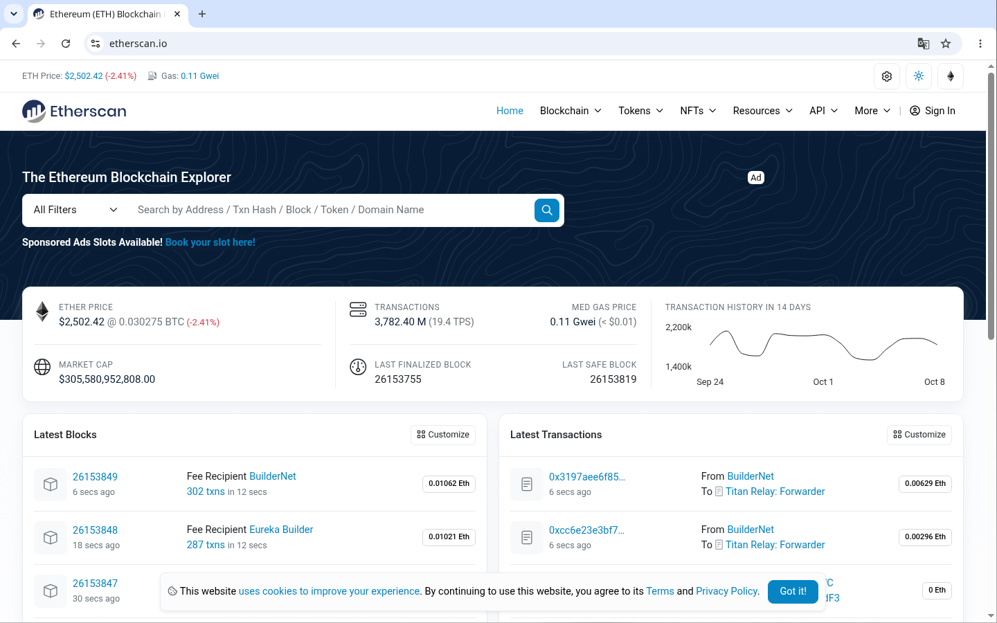Click transaction icon beside 0xcc6e23e3bf7
The image size is (997, 623).
527,537
